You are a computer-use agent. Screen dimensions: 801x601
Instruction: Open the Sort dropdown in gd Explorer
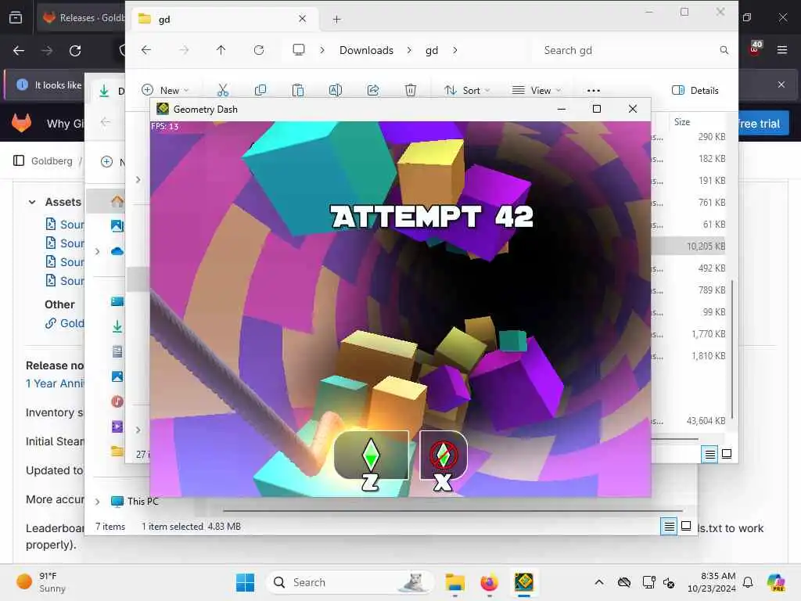point(467,91)
